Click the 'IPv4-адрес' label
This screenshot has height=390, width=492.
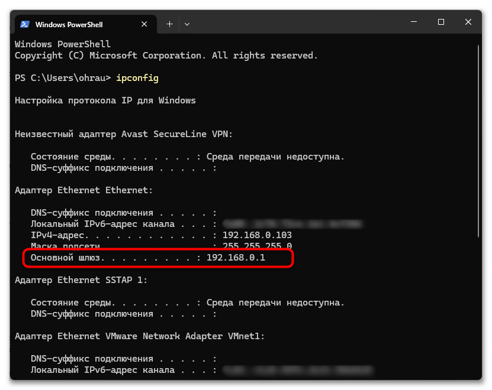point(59,235)
